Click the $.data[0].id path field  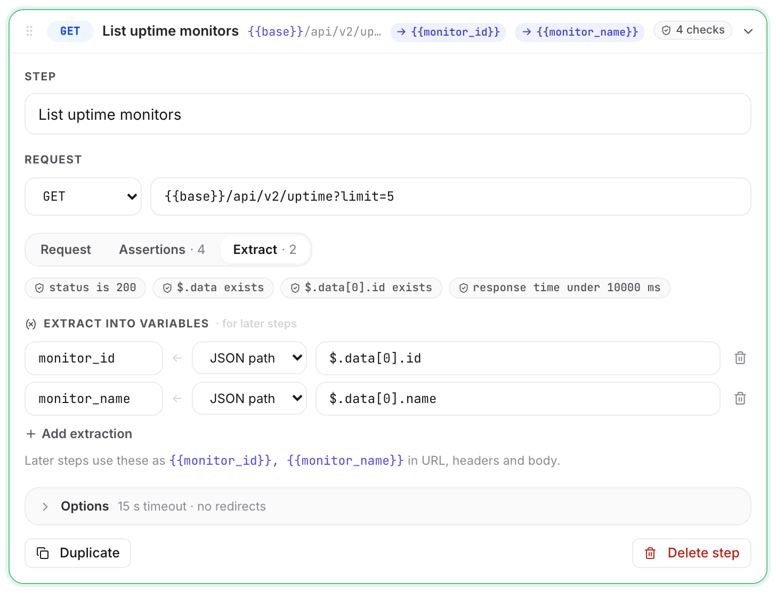pos(518,358)
